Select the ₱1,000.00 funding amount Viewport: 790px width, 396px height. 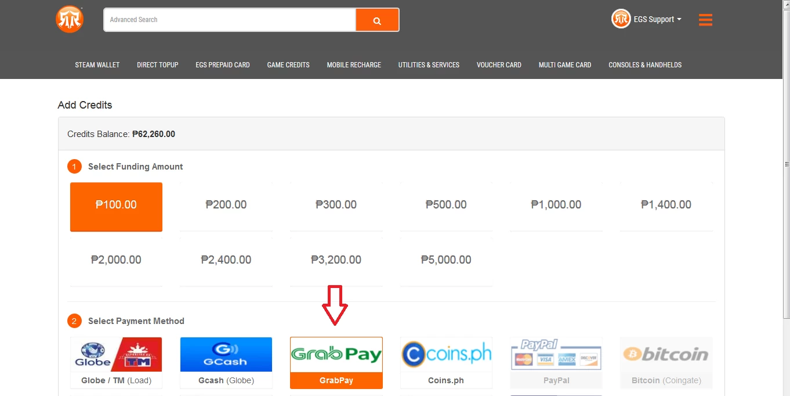click(x=556, y=207)
